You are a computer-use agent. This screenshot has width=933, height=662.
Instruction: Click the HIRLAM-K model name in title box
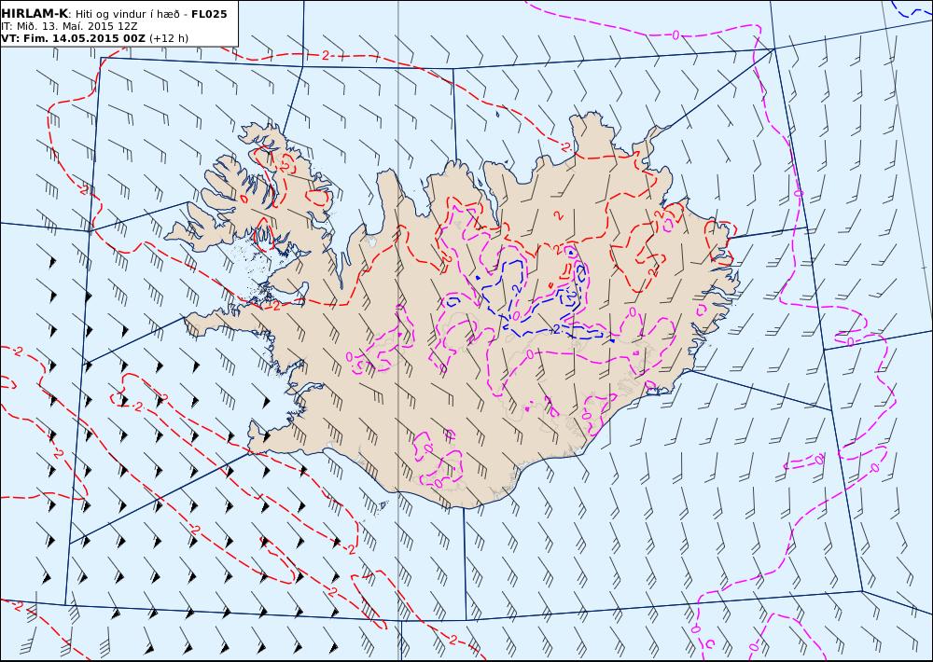35,14
